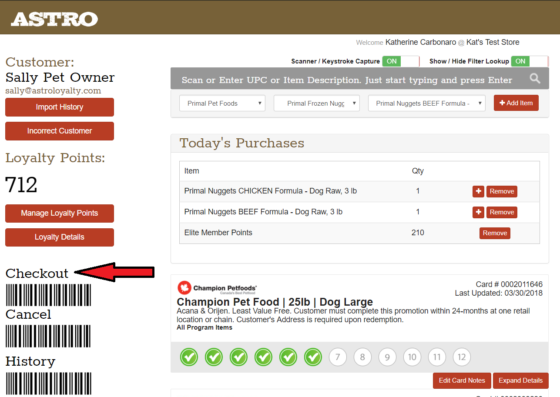Click All Program Items text

[205, 327]
